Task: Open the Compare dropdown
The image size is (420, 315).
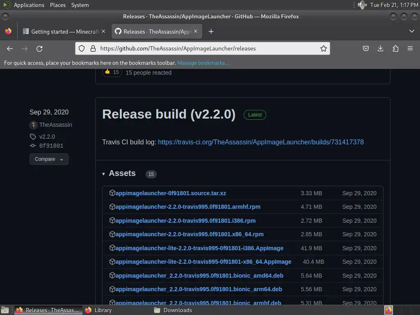Action: coord(49,159)
